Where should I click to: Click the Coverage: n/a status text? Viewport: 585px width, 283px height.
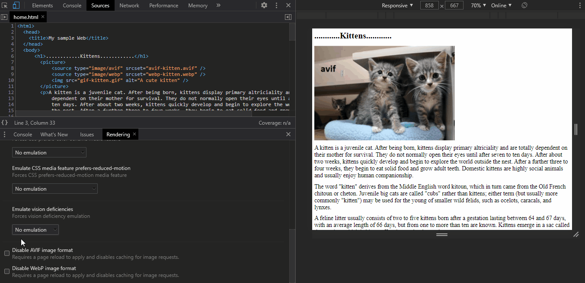[x=275, y=123]
